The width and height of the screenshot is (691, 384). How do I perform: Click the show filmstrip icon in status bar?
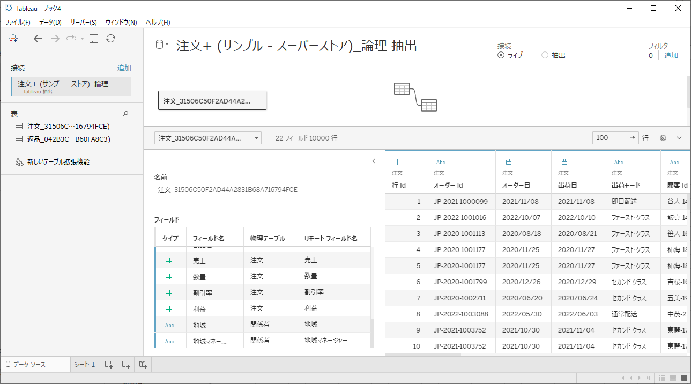point(673,378)
